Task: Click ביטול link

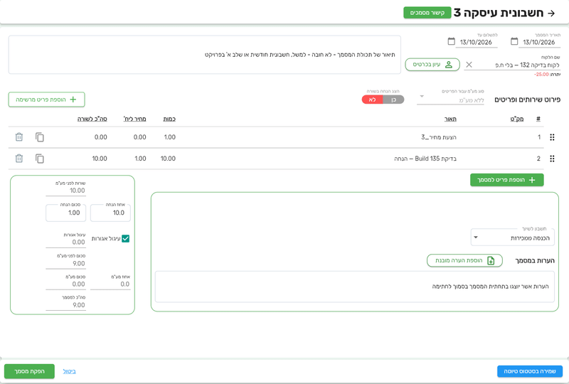Action: (69, 371)
